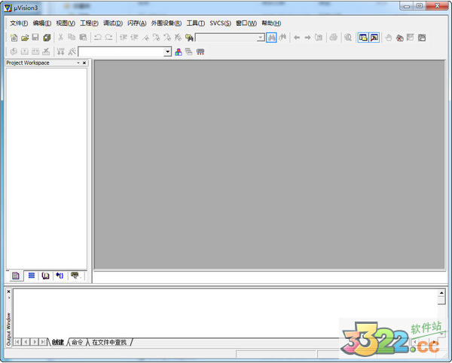Click the Undo arrow icon

pyautogui.click(x=98, y=38)
